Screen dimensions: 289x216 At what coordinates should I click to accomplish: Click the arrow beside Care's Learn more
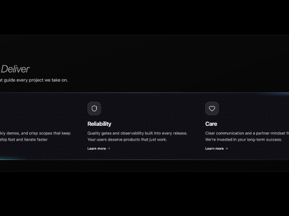click(x=226, y=149)
